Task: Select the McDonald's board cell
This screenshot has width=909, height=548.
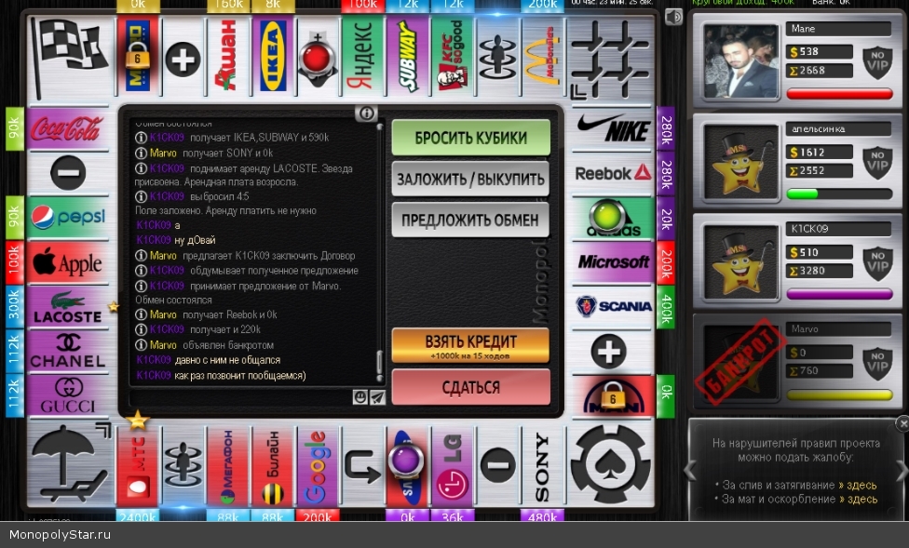Action: [543, 56]
